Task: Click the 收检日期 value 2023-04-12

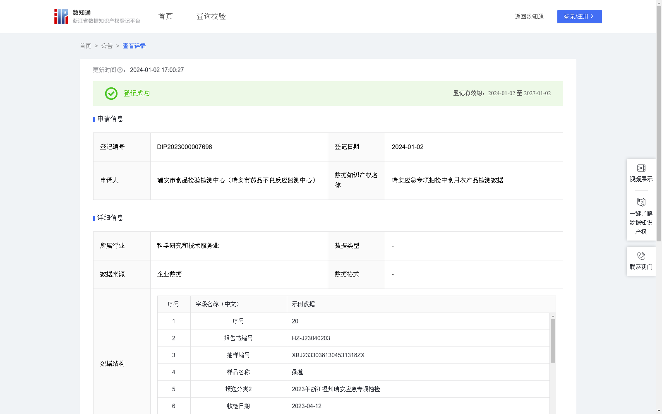Action: pyautogui.click(x=307, y=406)
